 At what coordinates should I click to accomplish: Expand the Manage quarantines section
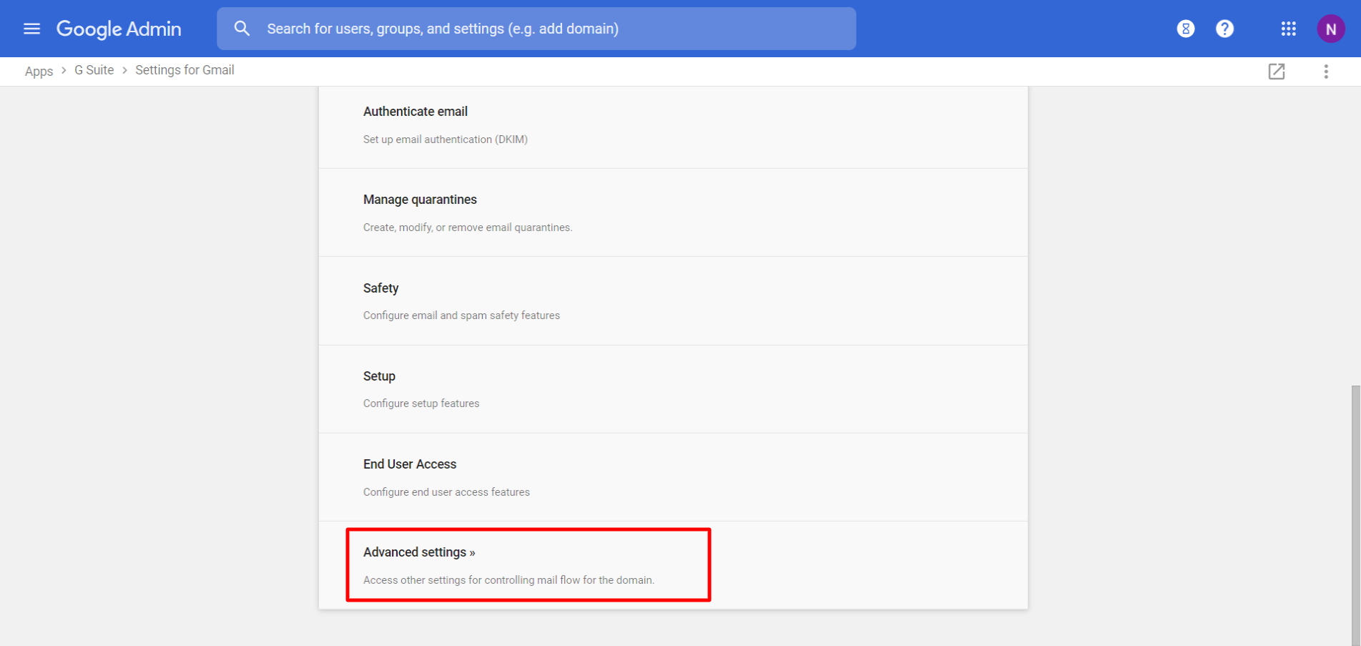(420, 200)
